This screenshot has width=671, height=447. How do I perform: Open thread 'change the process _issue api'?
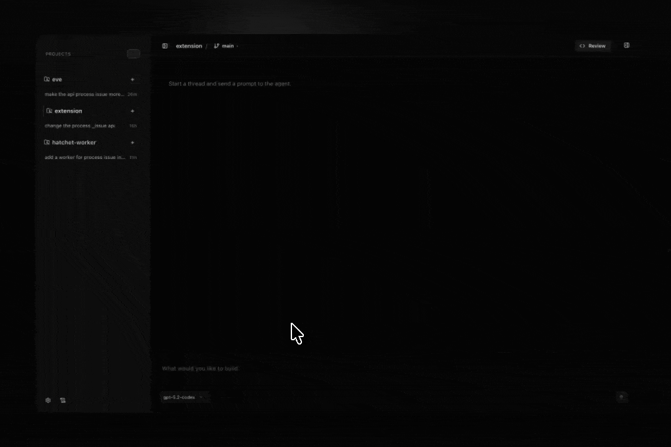click(x=80, y=126)
